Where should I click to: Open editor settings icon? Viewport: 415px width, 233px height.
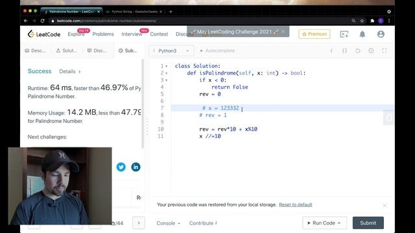[371, 50]
